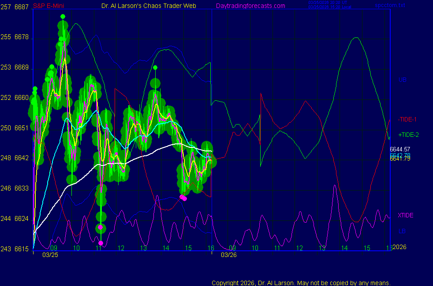Click the 6615 price axis label
Screen dimensions: 433x286
pos(21,249)
